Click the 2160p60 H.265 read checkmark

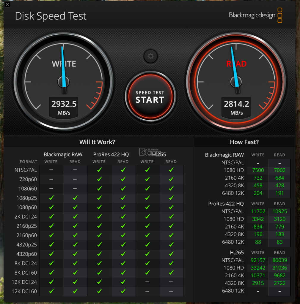171,235
